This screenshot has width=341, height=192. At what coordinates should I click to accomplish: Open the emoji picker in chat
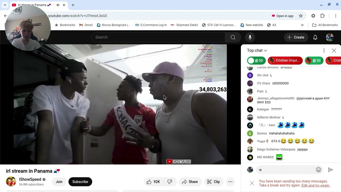(x=318, y=170)
